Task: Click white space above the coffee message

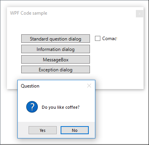Action: 57,96
